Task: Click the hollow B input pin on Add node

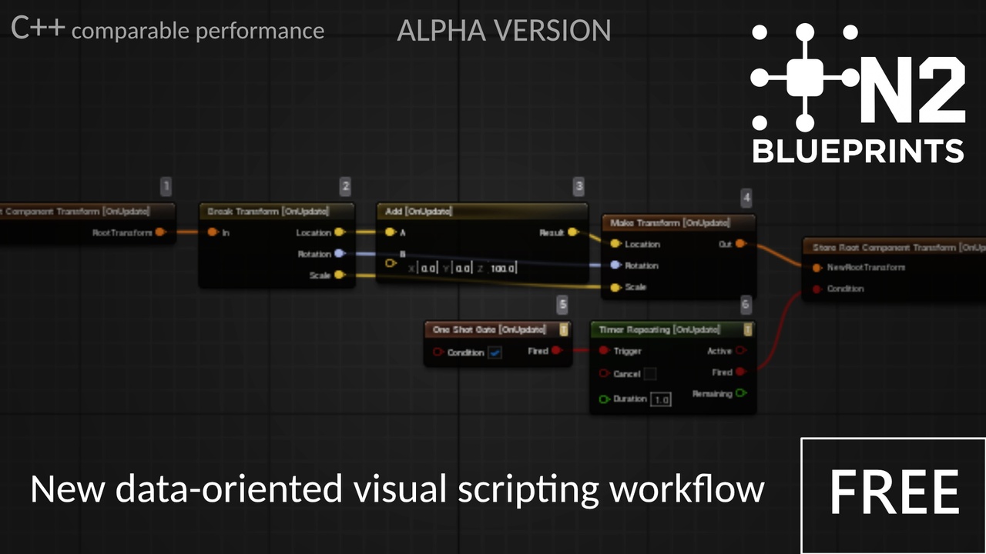Action: tap(390, 263)
